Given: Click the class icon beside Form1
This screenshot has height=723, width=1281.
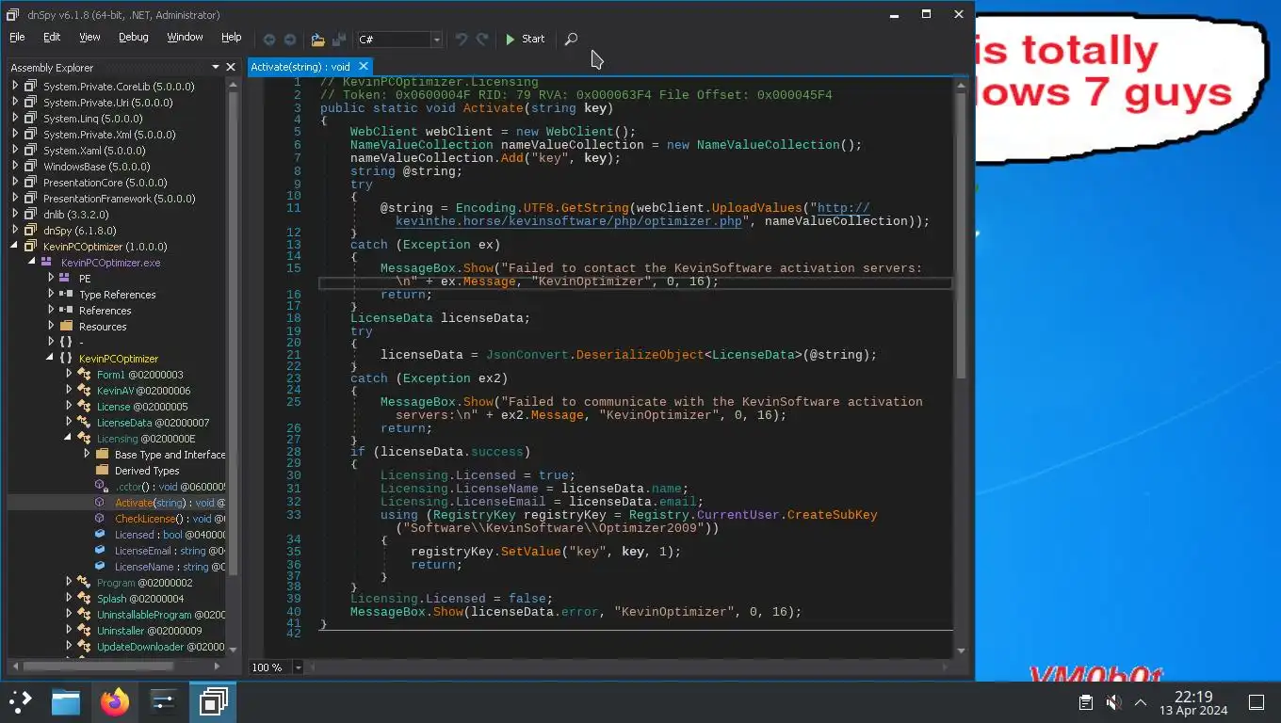Looking at the screenshot, I should coord(84,375).
